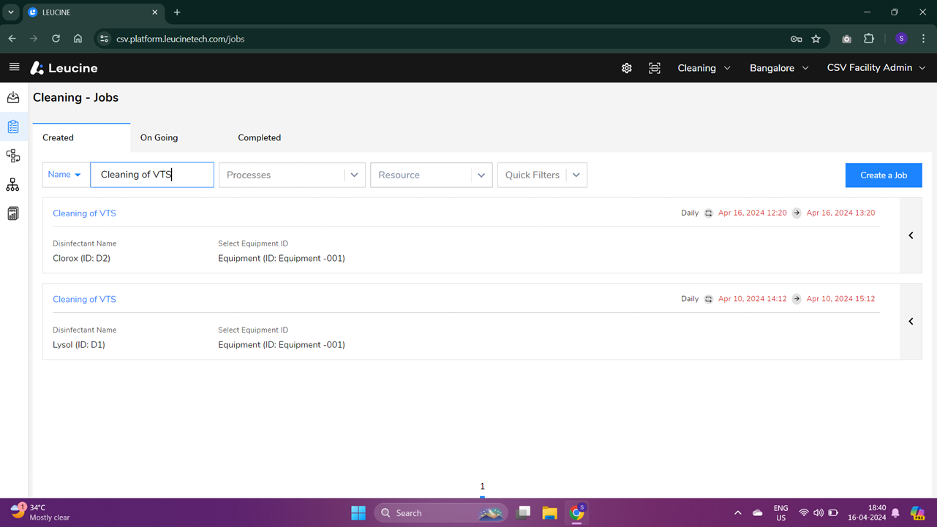
Task: Expand the Apr 10 job side panel chevron
Action: click(x=911, y=322)
